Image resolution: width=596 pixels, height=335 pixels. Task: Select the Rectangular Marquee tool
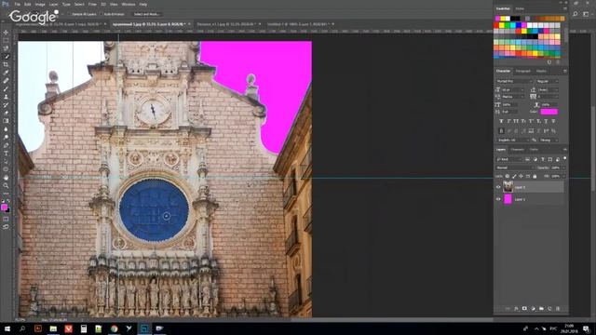pos(7,40)
